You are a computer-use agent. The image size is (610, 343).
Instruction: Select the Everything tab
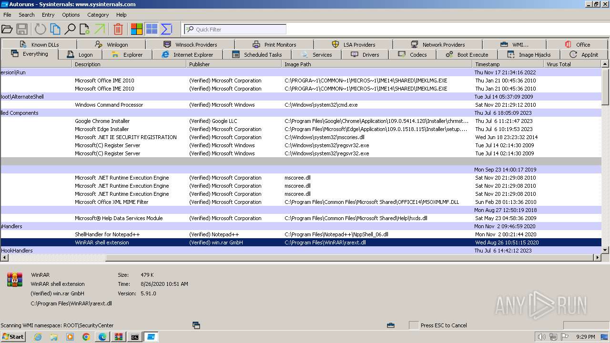click(x=29, y=54)
